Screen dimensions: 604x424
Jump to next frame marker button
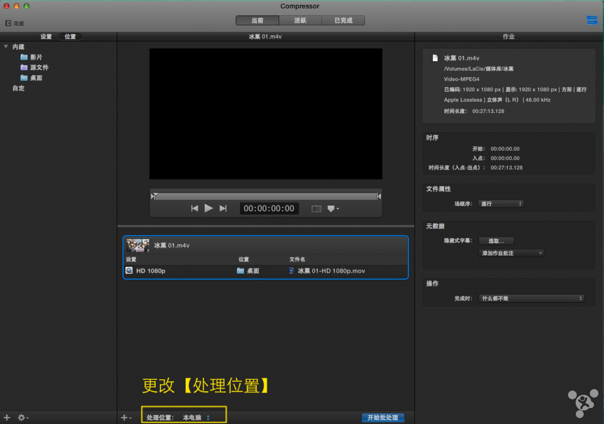(222, 208)
